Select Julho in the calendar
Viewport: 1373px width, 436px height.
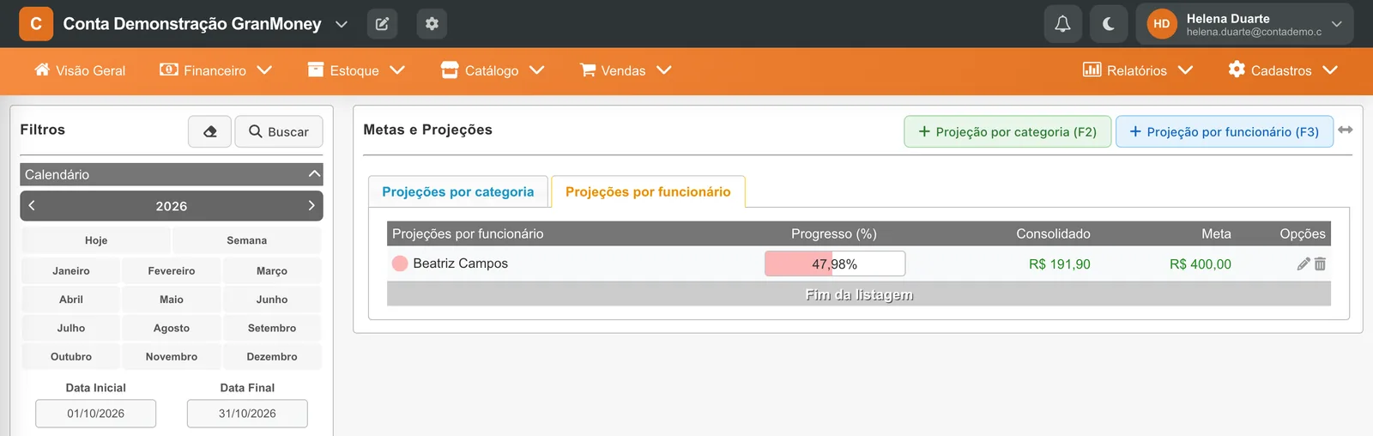coord(71,328)
